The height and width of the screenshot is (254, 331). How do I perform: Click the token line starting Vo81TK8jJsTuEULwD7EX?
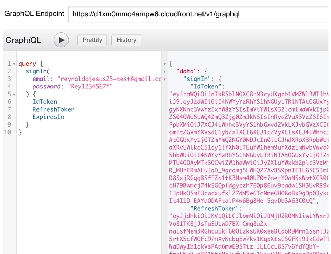tap(220, 224)
